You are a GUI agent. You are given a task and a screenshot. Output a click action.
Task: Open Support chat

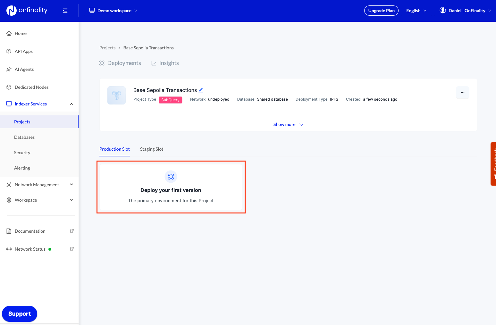(19, 313)
